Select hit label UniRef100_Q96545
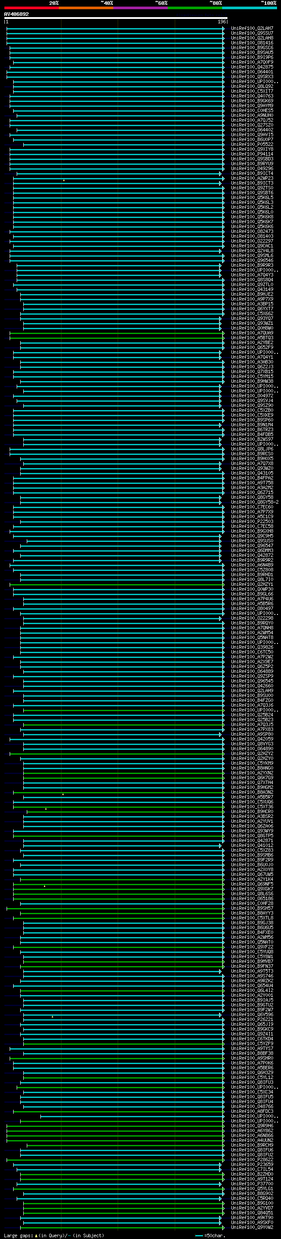Viewport: 281px width, 1239px height. 252,682
